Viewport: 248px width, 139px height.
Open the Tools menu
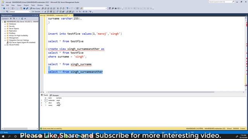(33, 5)
